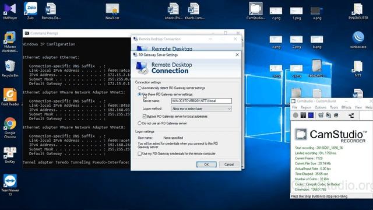Screen dimensions: 373x210
Task: Select the CamStudio desktop shortcut icon
Action: click(x=256, y=10)
